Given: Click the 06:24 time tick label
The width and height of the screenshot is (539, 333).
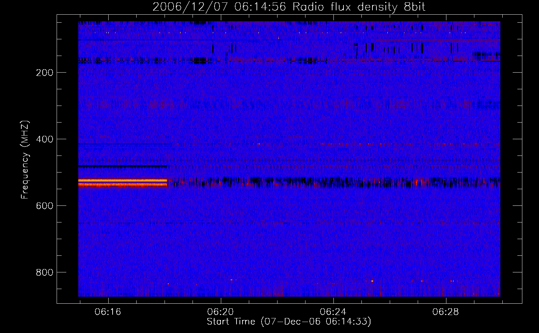Looking at the screenshot, I should (333, 312).
